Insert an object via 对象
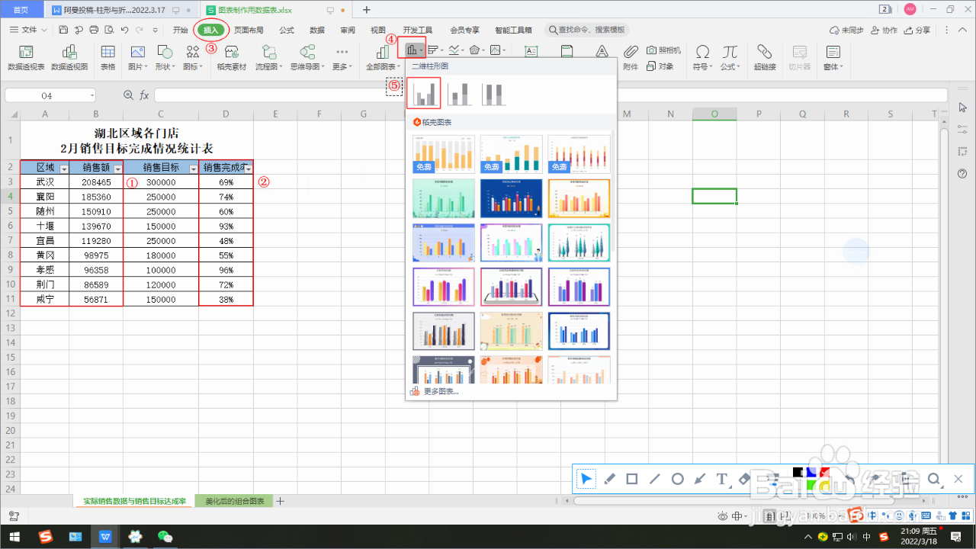Screen dimensions: 976x549 [x=660, y=66]
